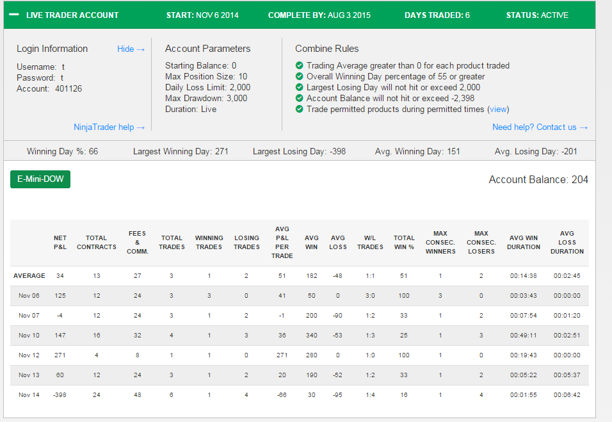Click the Login Information heading
This screenshot has height=422, width=612.
coord(52,49)
